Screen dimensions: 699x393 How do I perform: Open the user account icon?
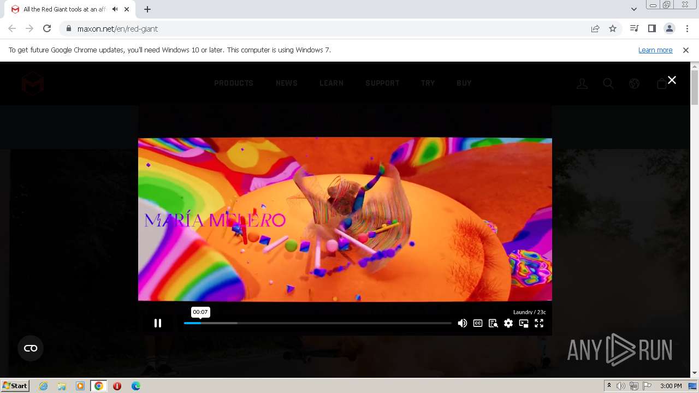(582, 84)
